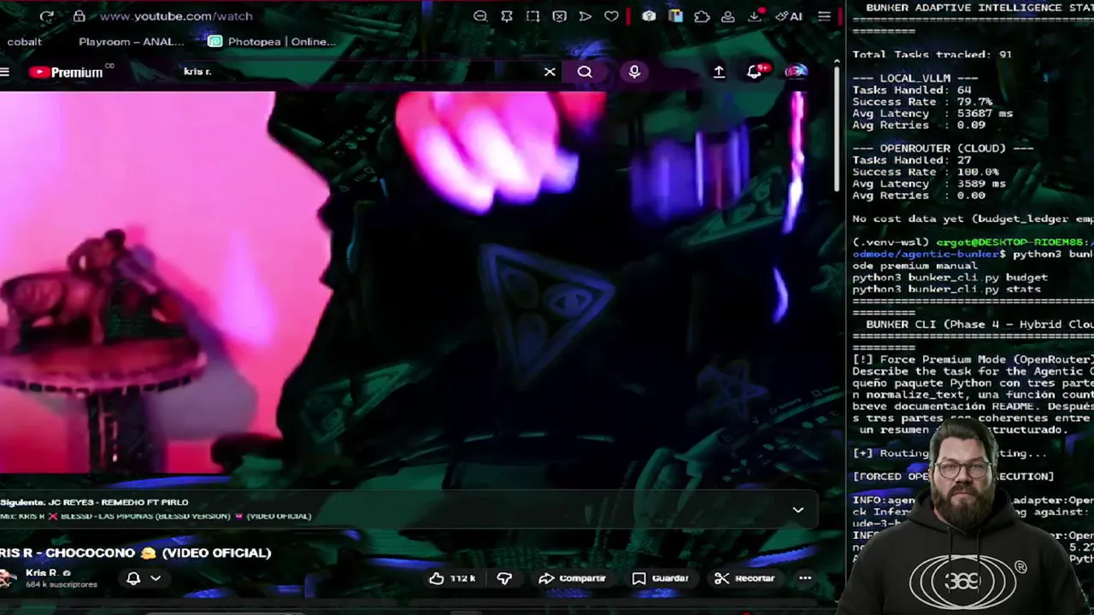Click the www.youtube.com/watch address field

click(176, 16)
